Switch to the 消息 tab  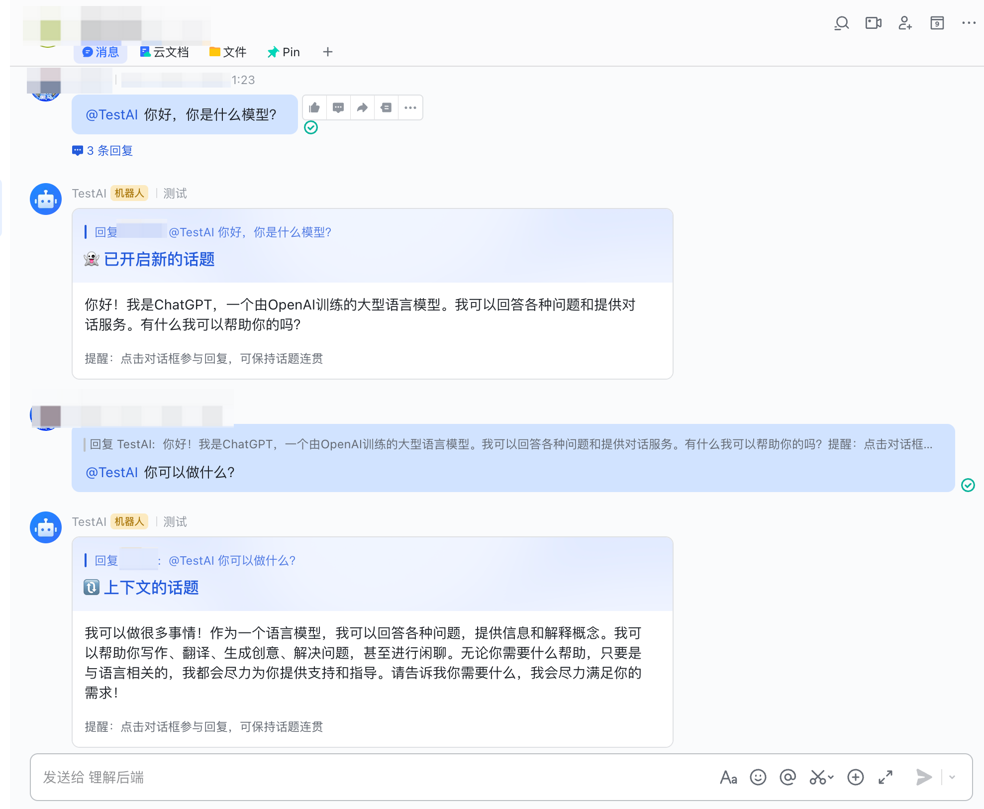click(100, 52)
